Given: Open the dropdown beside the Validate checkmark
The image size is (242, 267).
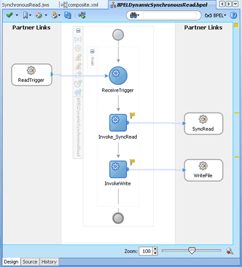Looking at the screenshot, I should point(17,15).
